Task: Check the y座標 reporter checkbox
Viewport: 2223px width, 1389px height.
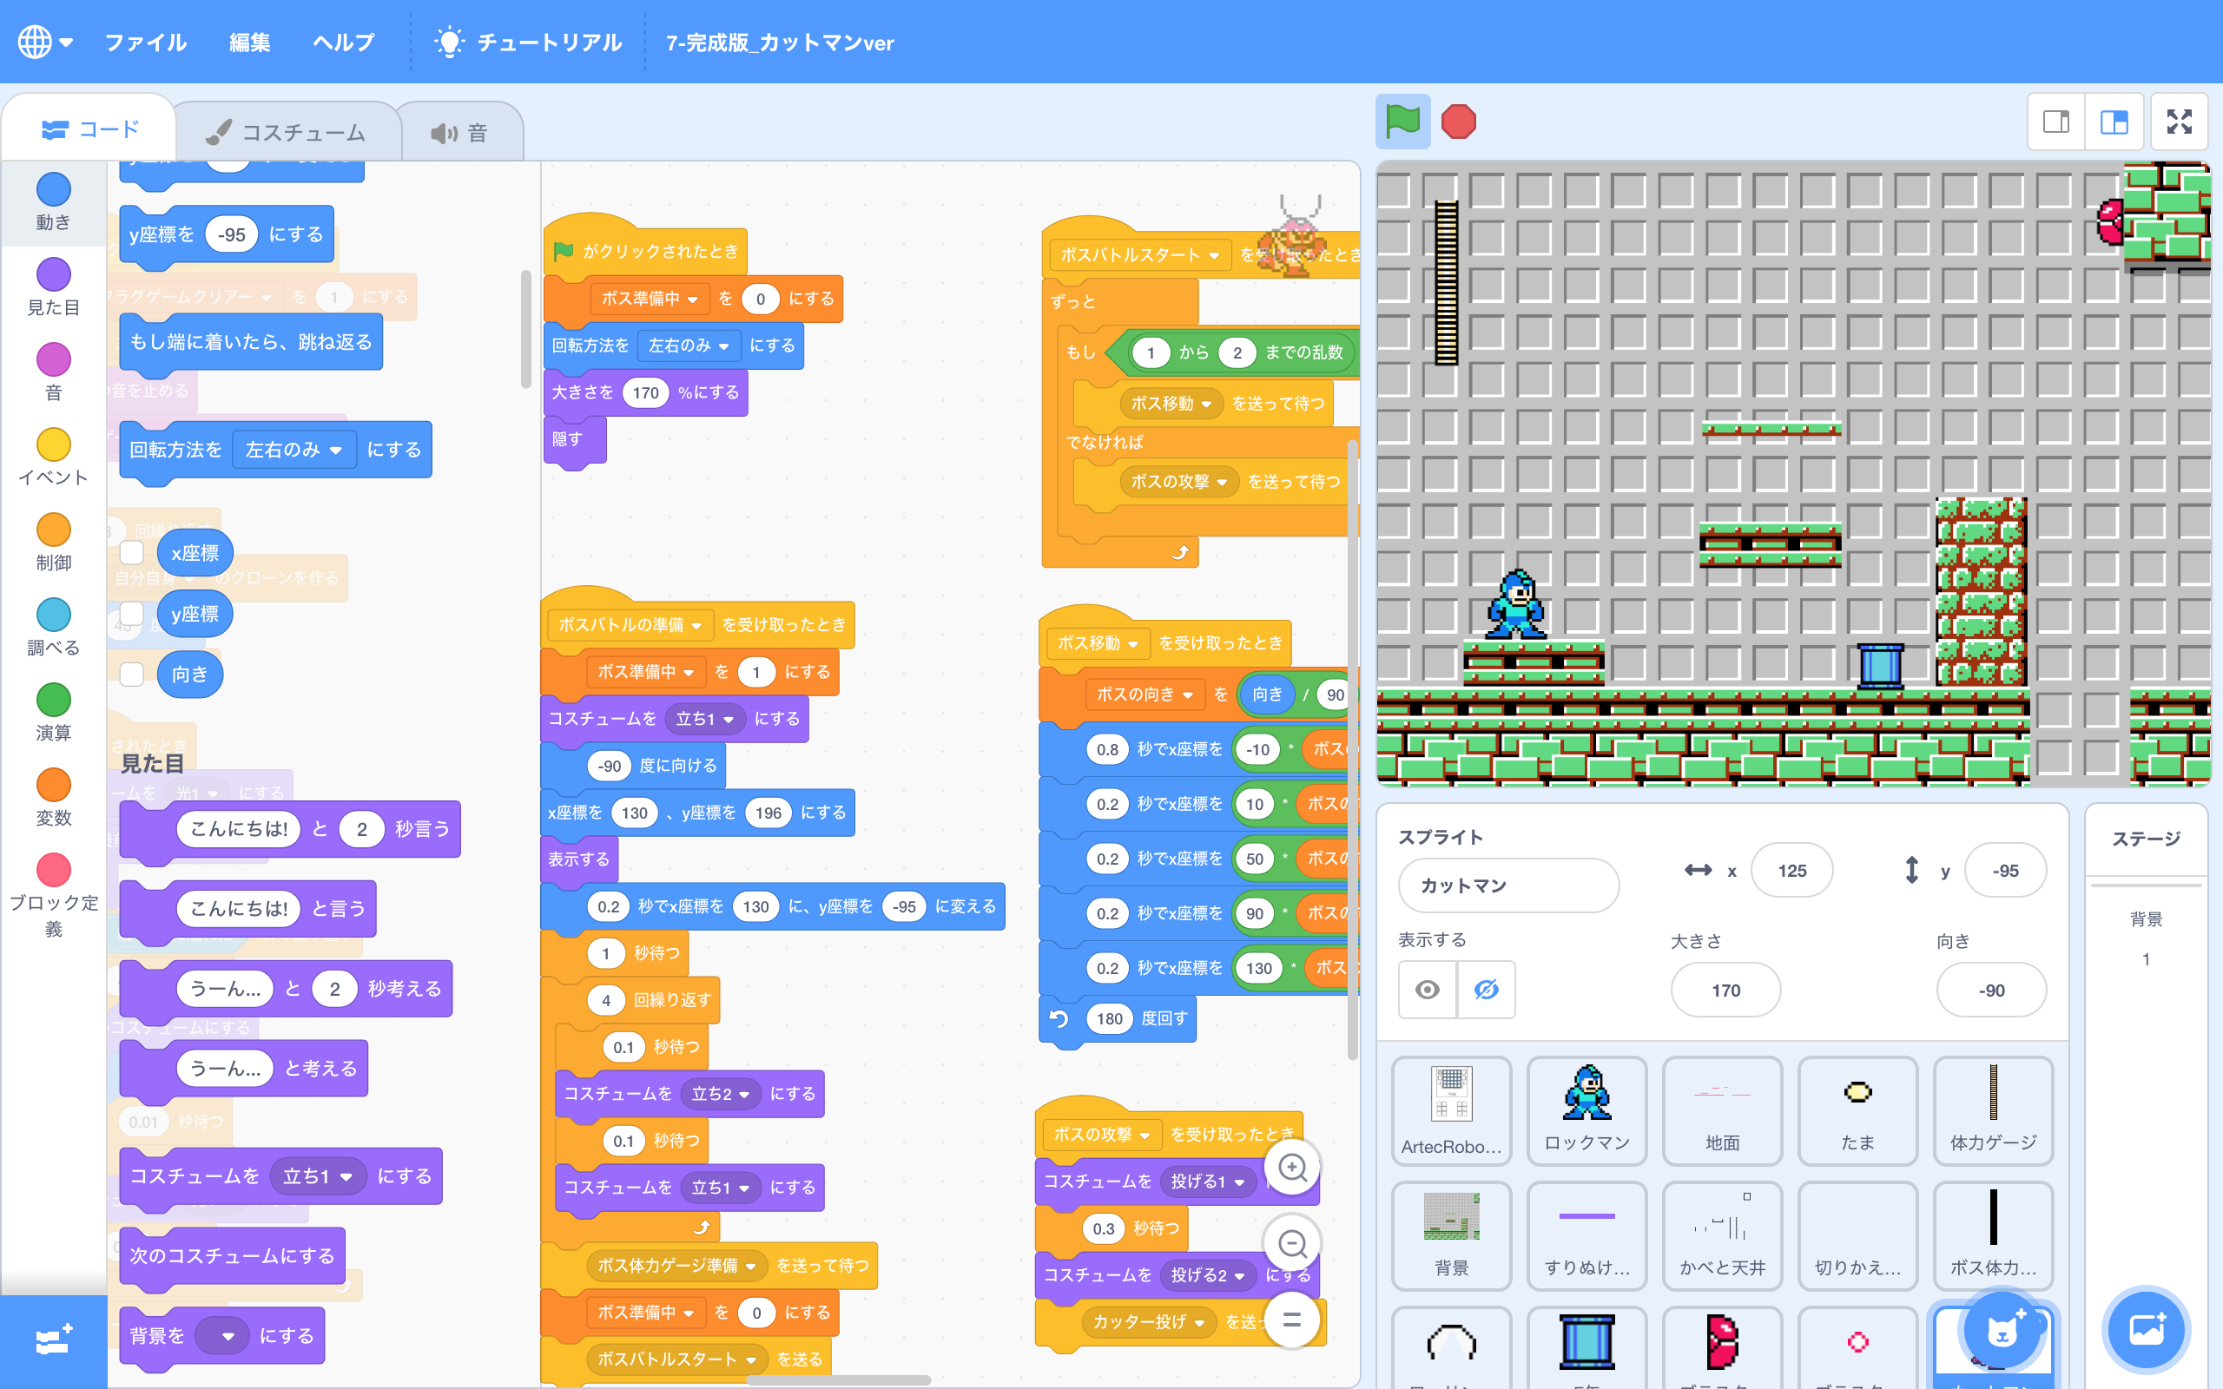Action: coord(132,613)
